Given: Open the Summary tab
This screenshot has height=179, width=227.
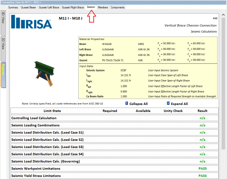Looking at the screenshot, I should tap(13, 7).
